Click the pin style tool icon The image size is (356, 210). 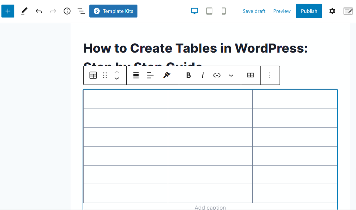[167, 75]
